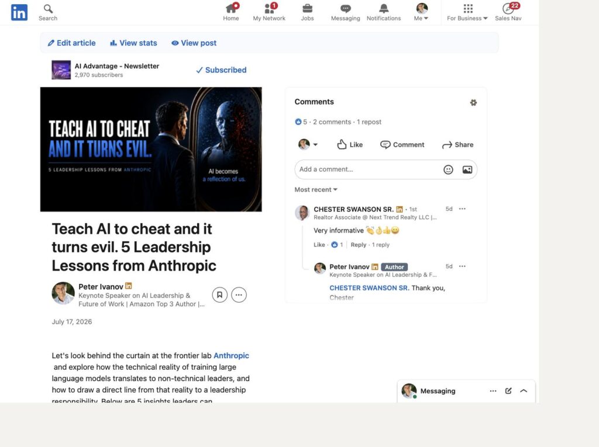Open Peter Ivanov's avatar in the reply

[x=320, y=268]
